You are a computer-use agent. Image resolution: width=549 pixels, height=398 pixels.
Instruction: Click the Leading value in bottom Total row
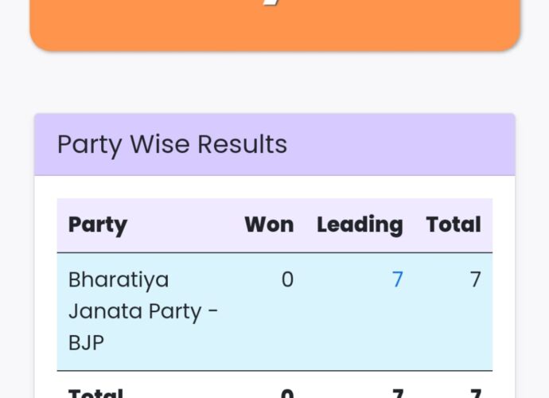[x=397, y=393]
